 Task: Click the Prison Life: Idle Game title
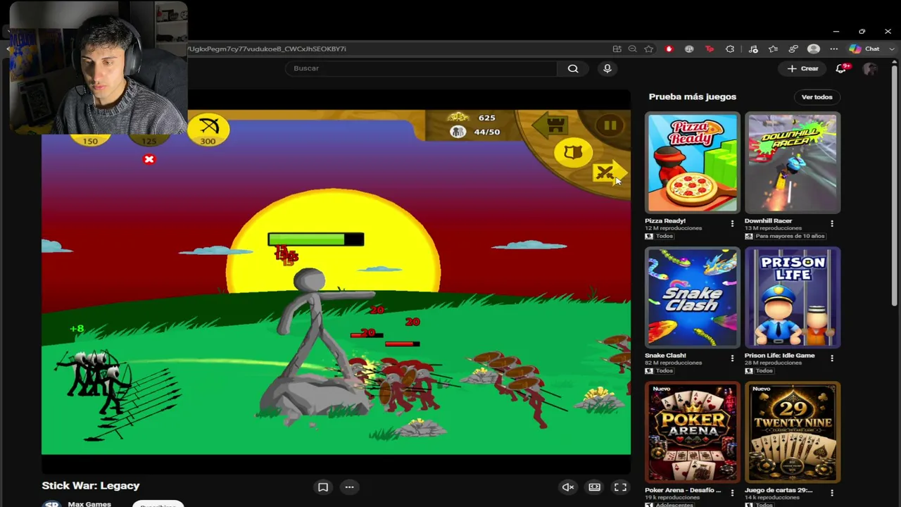[780, 356]
